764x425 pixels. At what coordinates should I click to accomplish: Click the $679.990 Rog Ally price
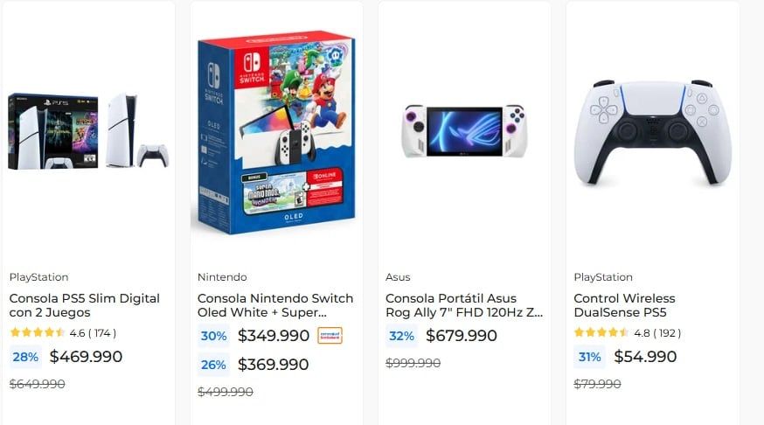click(462, 336)
